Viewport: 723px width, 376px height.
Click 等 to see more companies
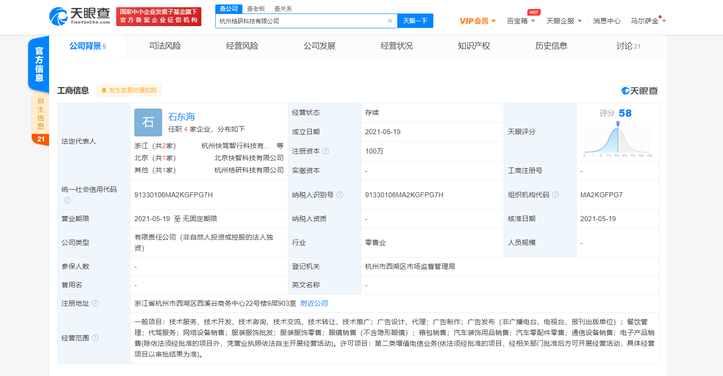pos(280,146)
